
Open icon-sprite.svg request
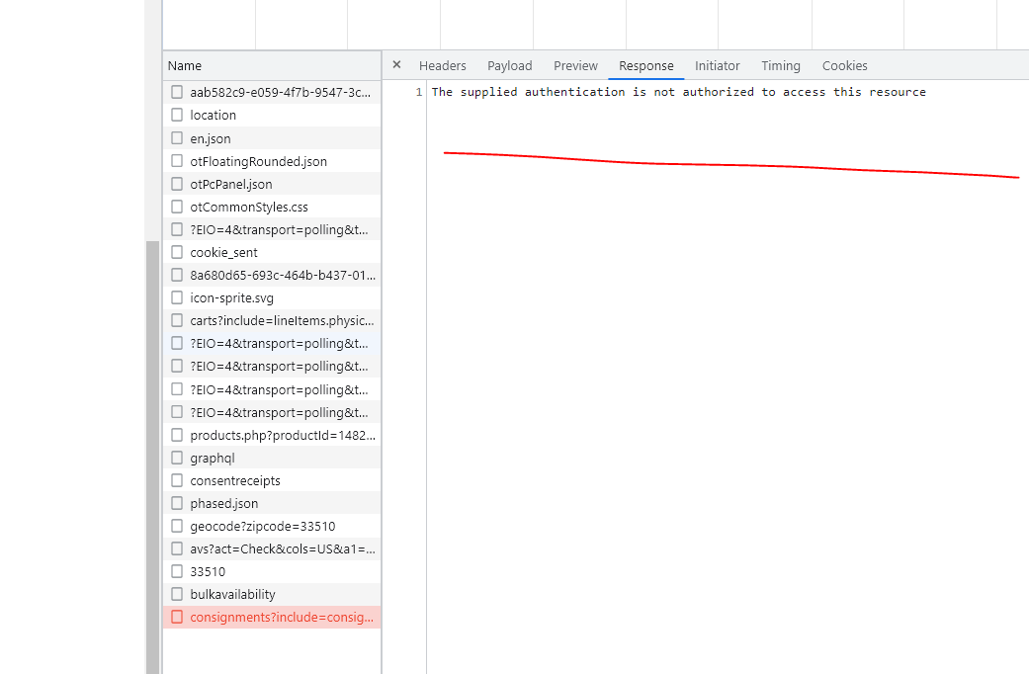(272, 297)
